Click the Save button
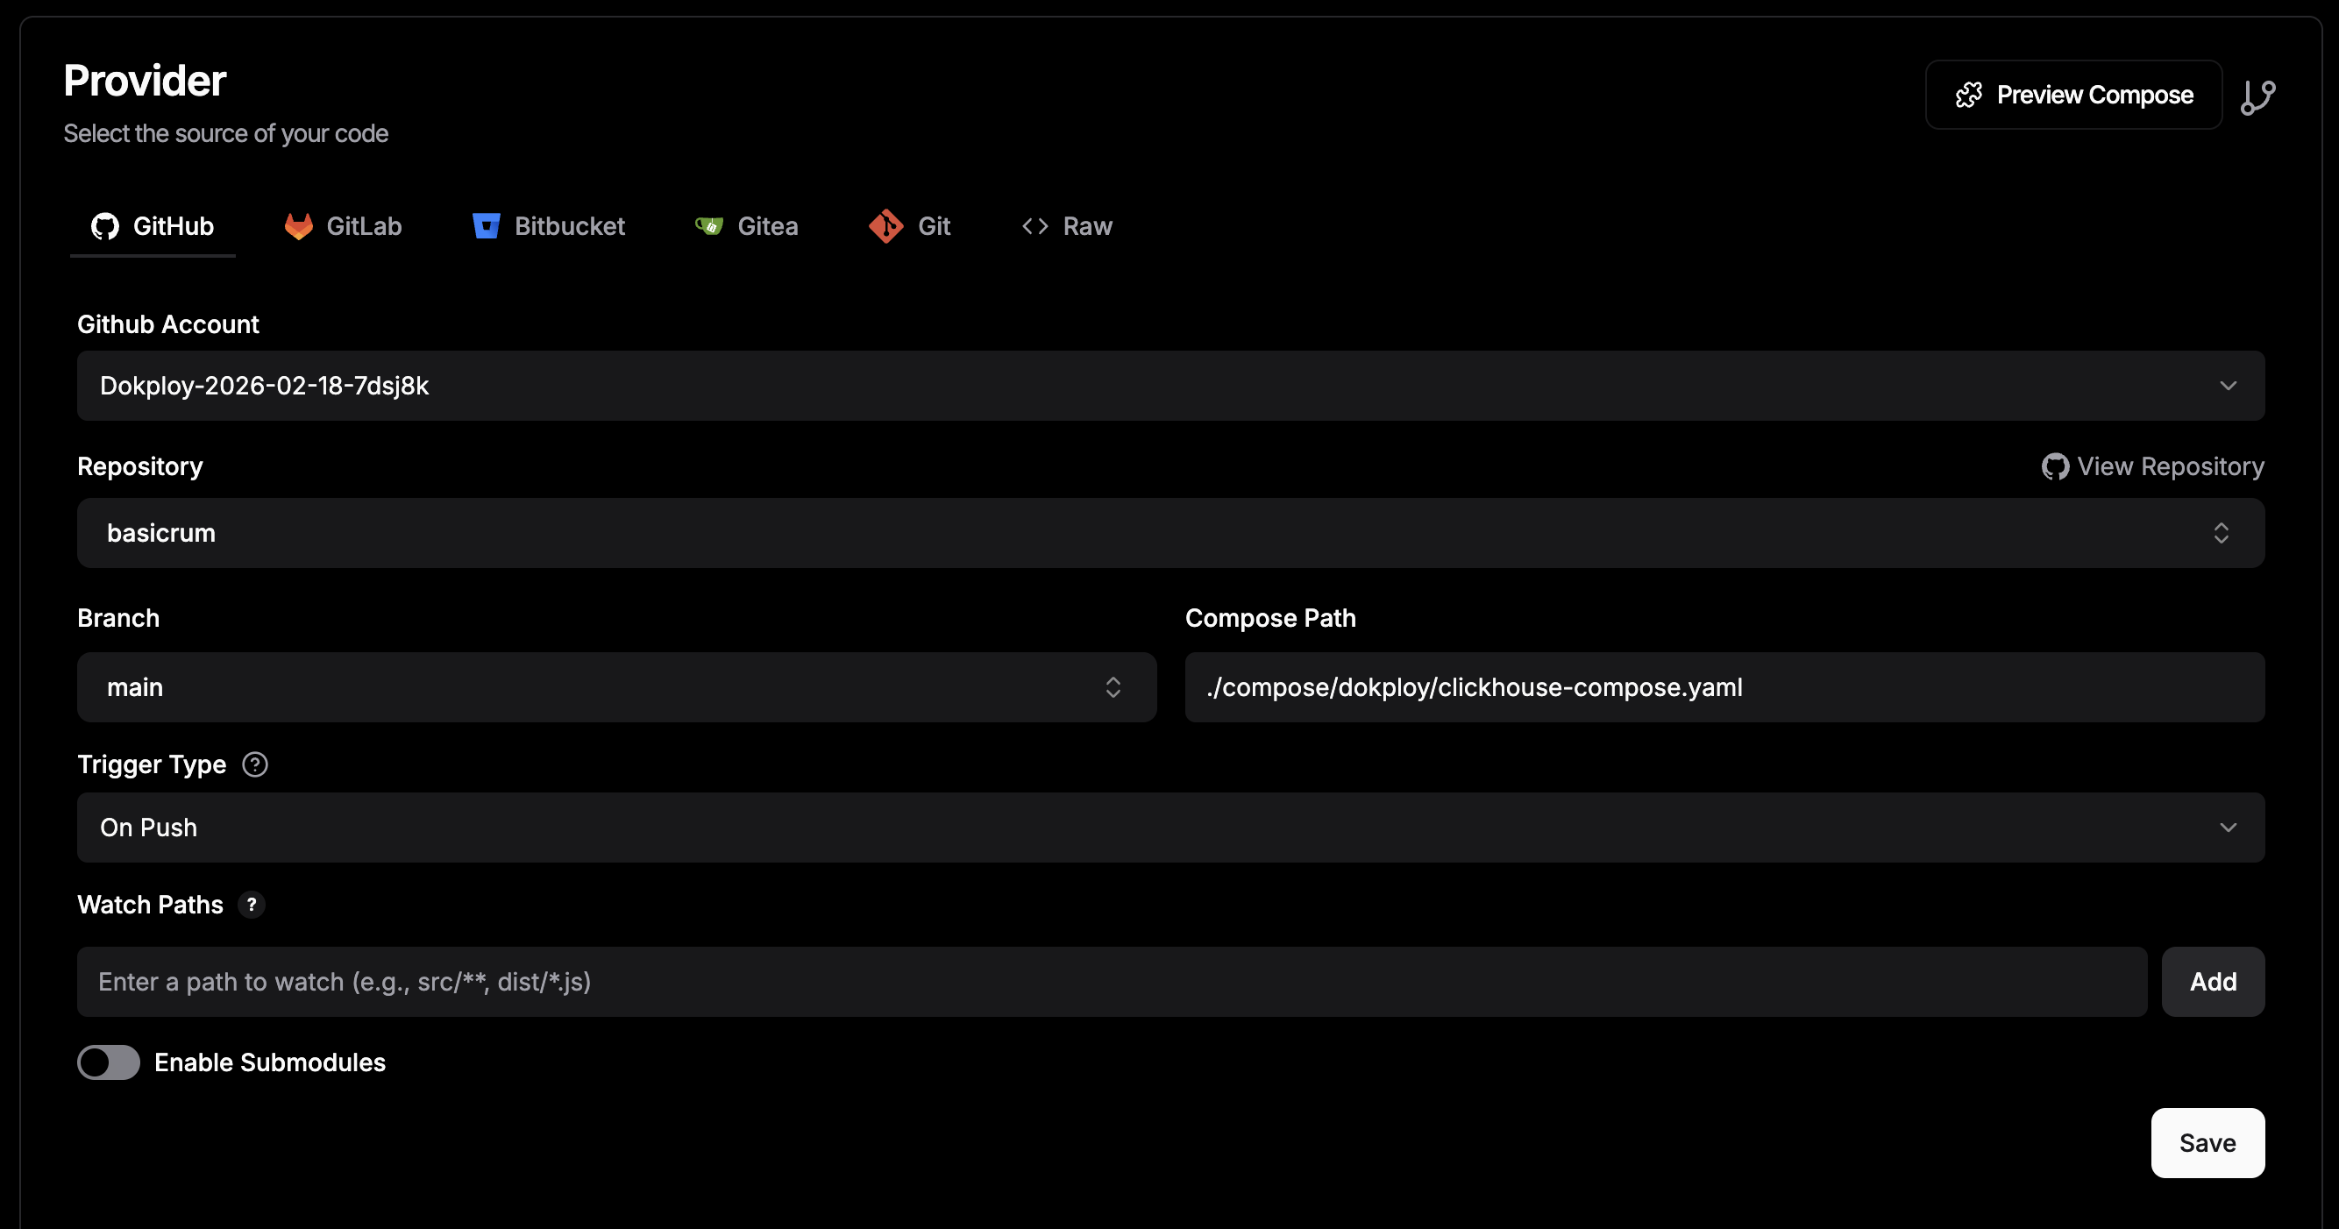This screenshot has width=2339, height=1229. (x=2207, y=1143)
